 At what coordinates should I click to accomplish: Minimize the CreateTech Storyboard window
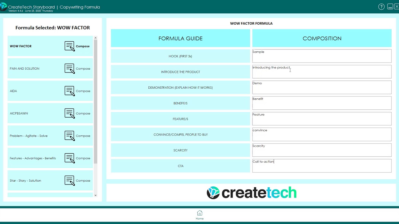(390, 7)
